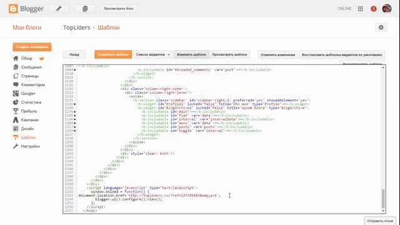Screen dimensions: 400x225
Task: Click the Кампании sidebar icon
Action: pos(16,119)
